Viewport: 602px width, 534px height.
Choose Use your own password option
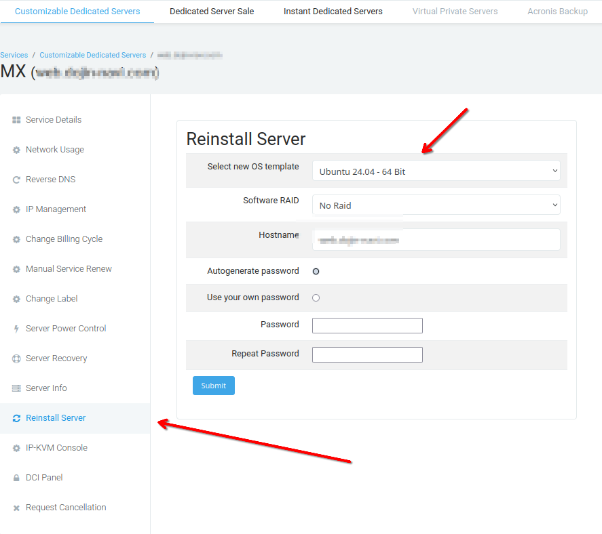click(316, 297)
